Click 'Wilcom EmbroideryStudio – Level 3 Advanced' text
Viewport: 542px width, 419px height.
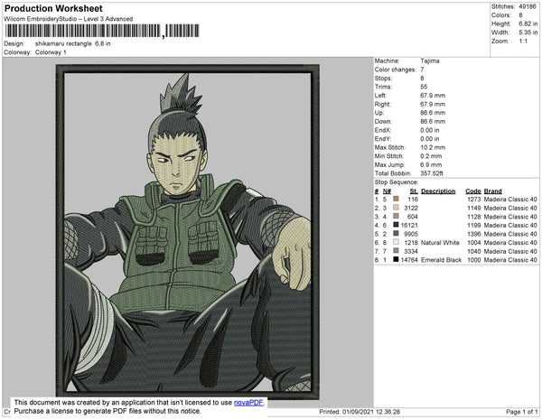tap(69, 19)
